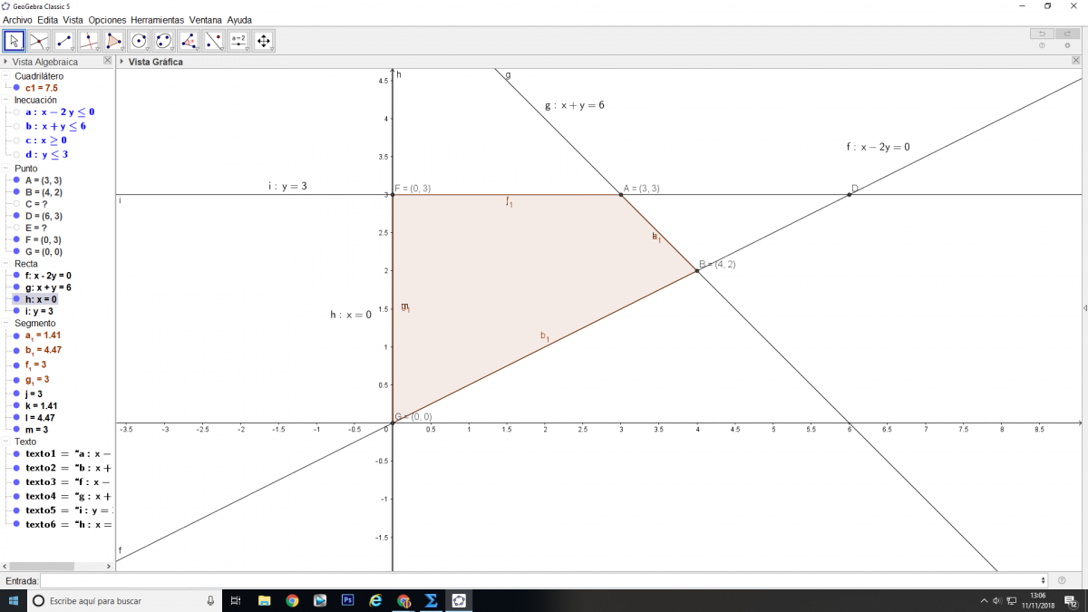This screenshot has width=1088, height=612.
Task: Select the Move arrow tool
Action: [15, 41]
